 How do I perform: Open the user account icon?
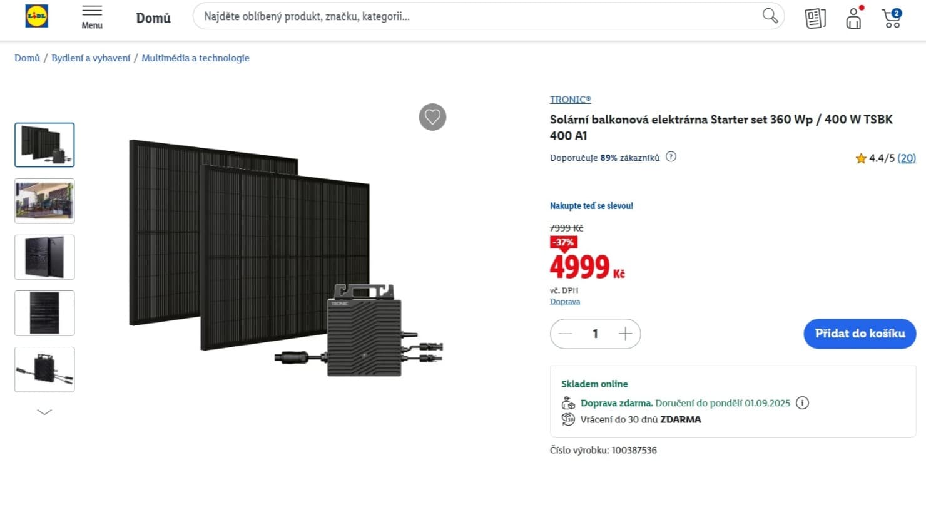853,18
